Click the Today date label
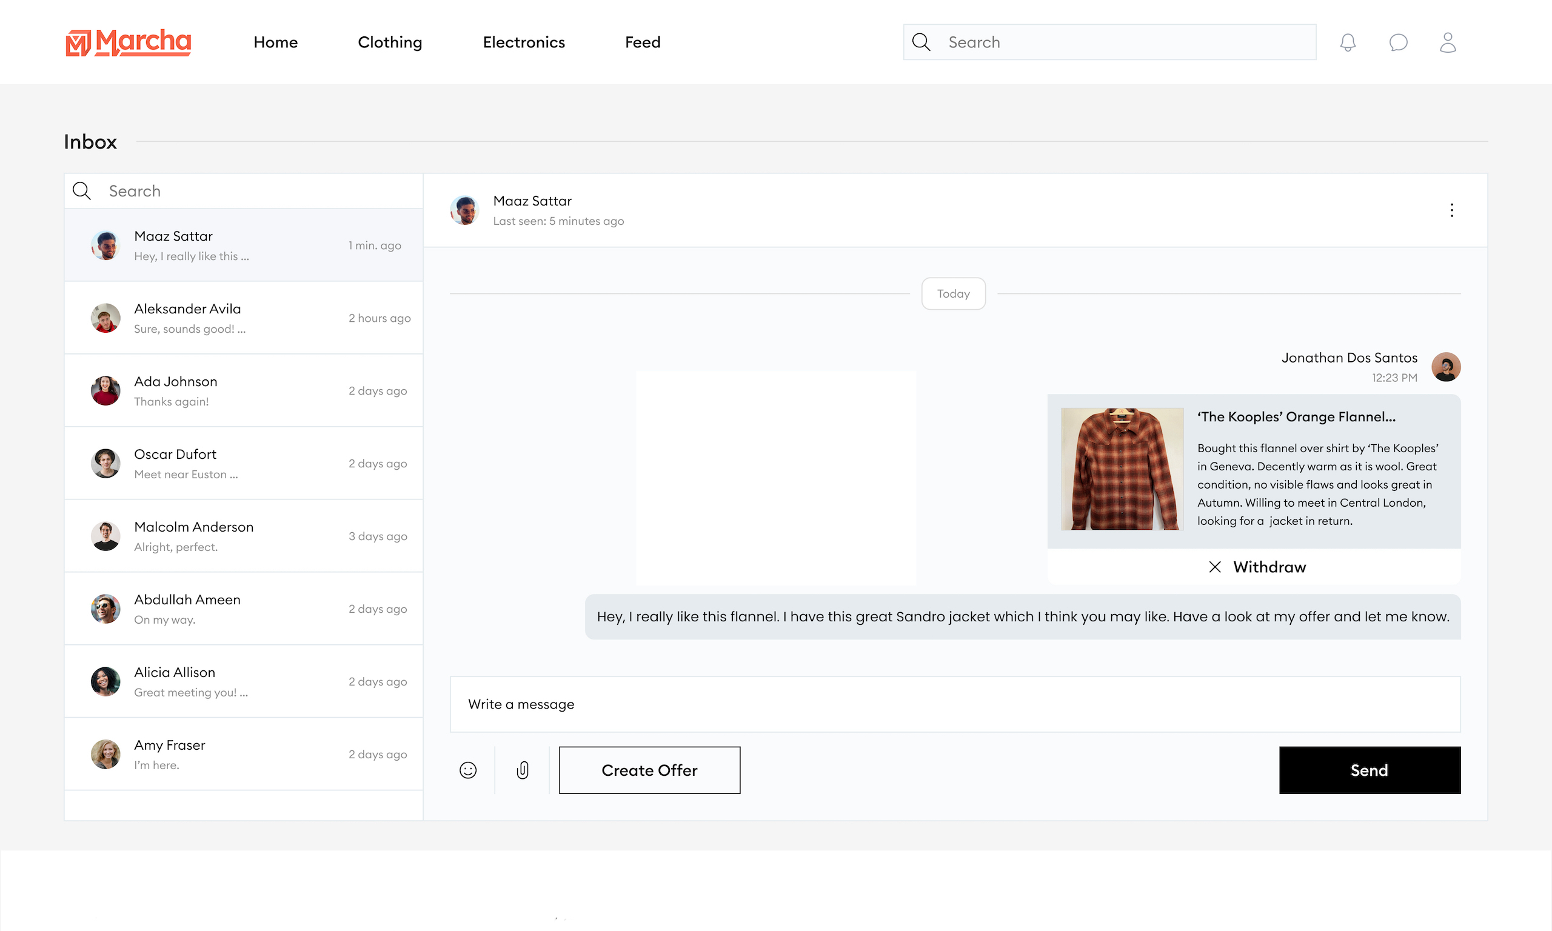 pos(953,293)
